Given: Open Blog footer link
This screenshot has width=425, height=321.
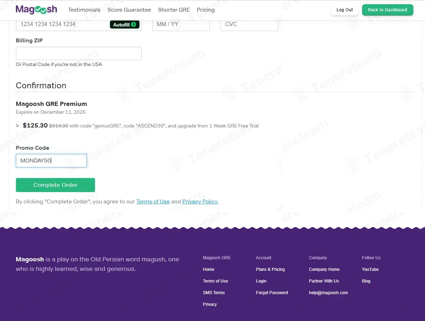Looking at the screenshot, I should [x=366, y=281].
